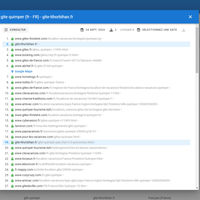Open result 20 quimper-tourisme.bzh hebergement link
Image resolution: width=200 pixels, height=200 pixels.
point(61,148)
